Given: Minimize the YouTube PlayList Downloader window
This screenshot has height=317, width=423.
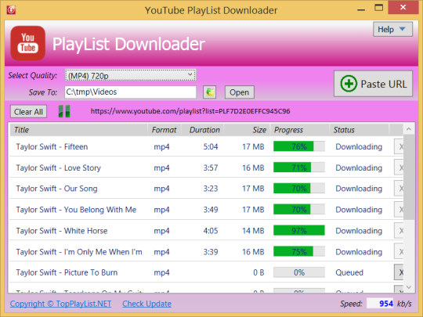Looking at the screenshot, I should [x=361, y=9].
